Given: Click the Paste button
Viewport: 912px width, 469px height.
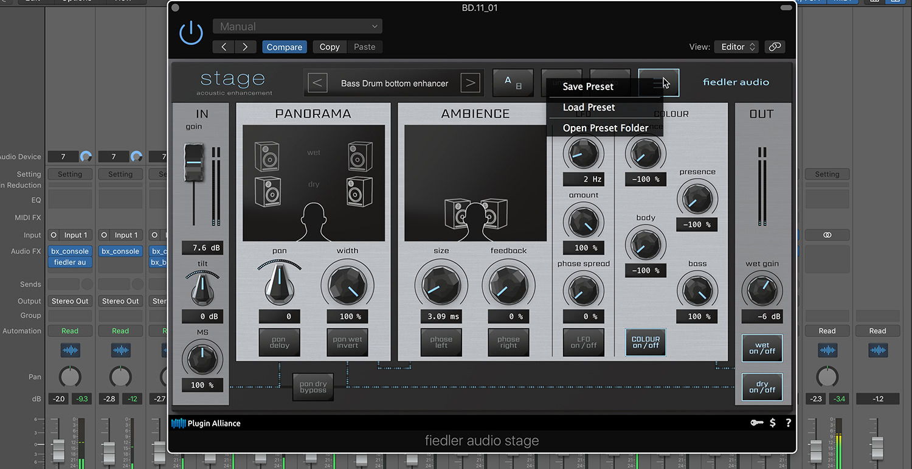Looking at the screenshot, I should click(x=365, y=47).
